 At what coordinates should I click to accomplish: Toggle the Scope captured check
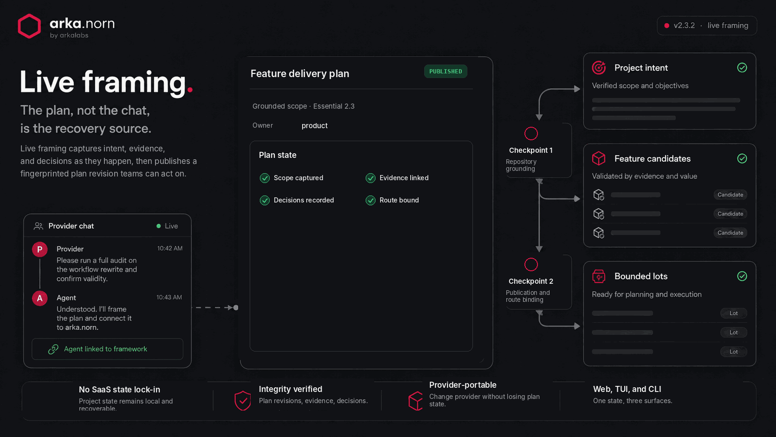point(265,178)
